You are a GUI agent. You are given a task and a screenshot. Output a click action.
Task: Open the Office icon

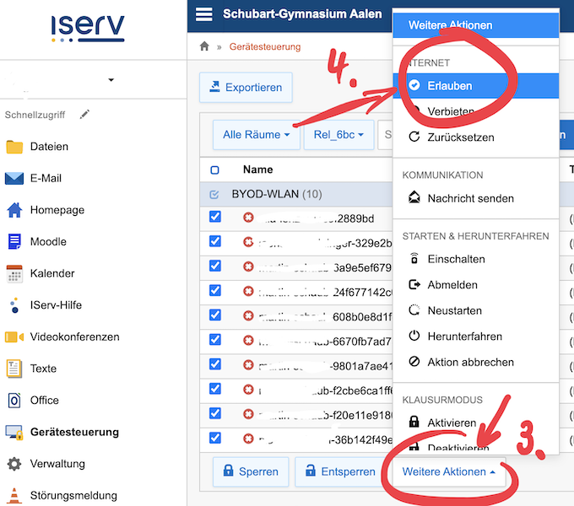pyautogui.click(x=14, y=401)
